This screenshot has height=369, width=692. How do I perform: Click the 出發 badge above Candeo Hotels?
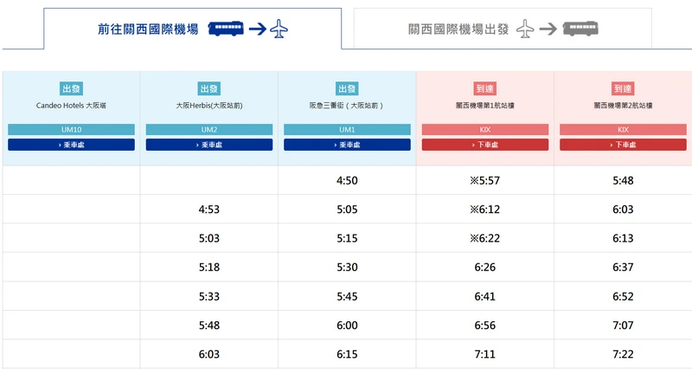coord(71,89)
